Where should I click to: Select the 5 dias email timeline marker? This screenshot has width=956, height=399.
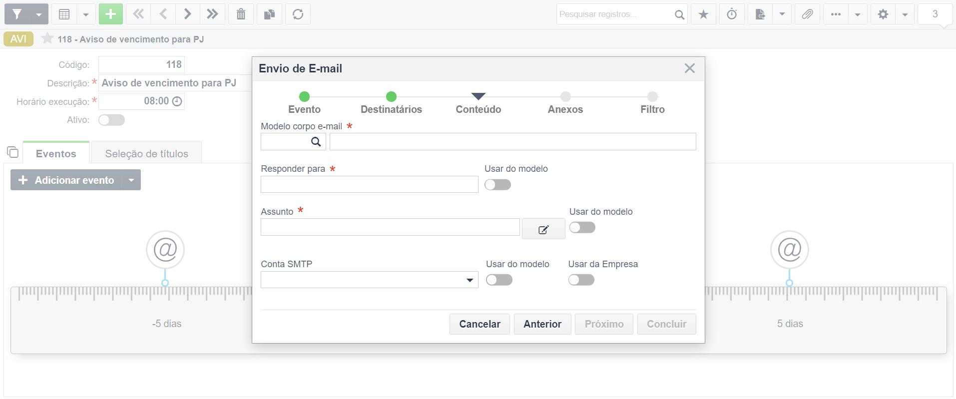(789, 250)
